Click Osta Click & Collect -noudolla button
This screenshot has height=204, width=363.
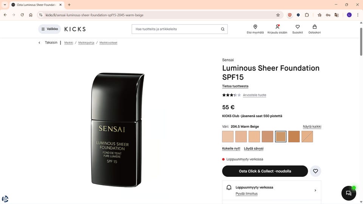[x=265, y=171]
